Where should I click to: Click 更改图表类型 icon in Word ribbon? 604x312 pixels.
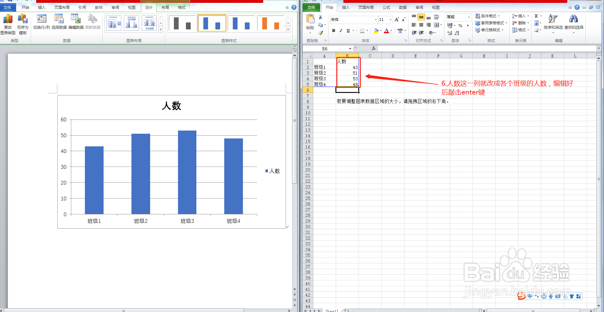(x=8, y=24)
